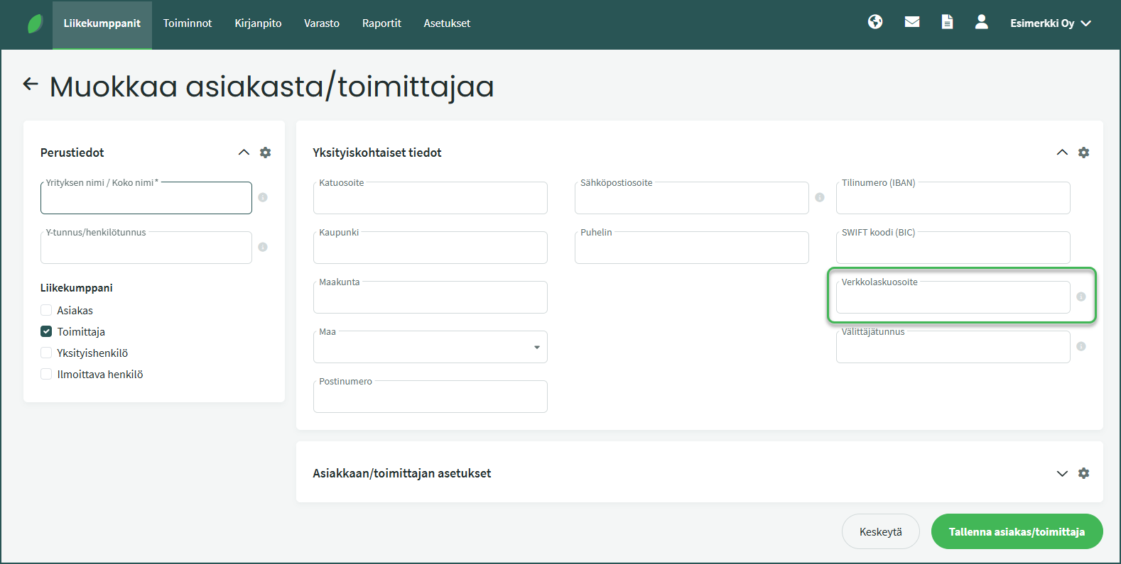Click Tallenna asiakas/toimittaja button
This screenshot has height=564, width=1121.
tap(1017, 531)
